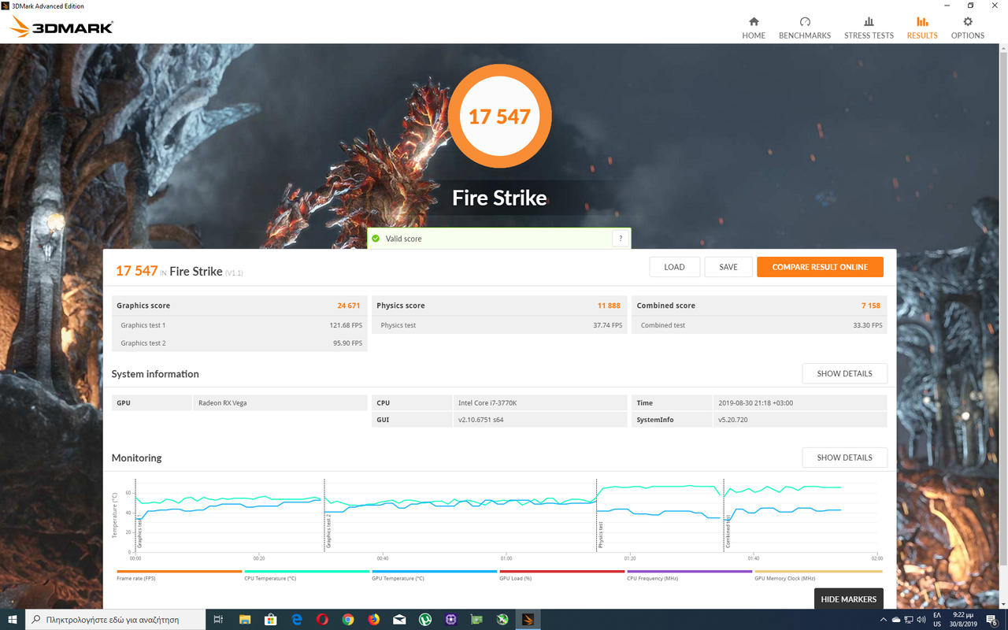Click the 3DMark window title bar icon

click(x=6, y=6)
